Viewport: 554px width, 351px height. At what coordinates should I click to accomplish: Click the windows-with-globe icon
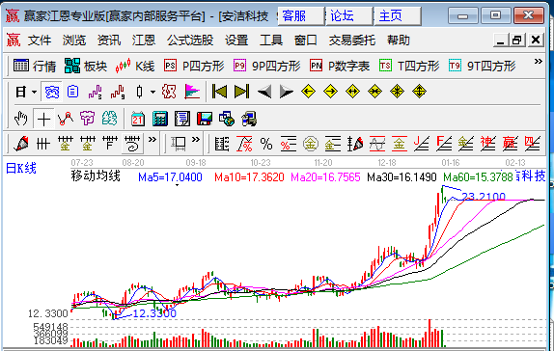tap(227, 119)
